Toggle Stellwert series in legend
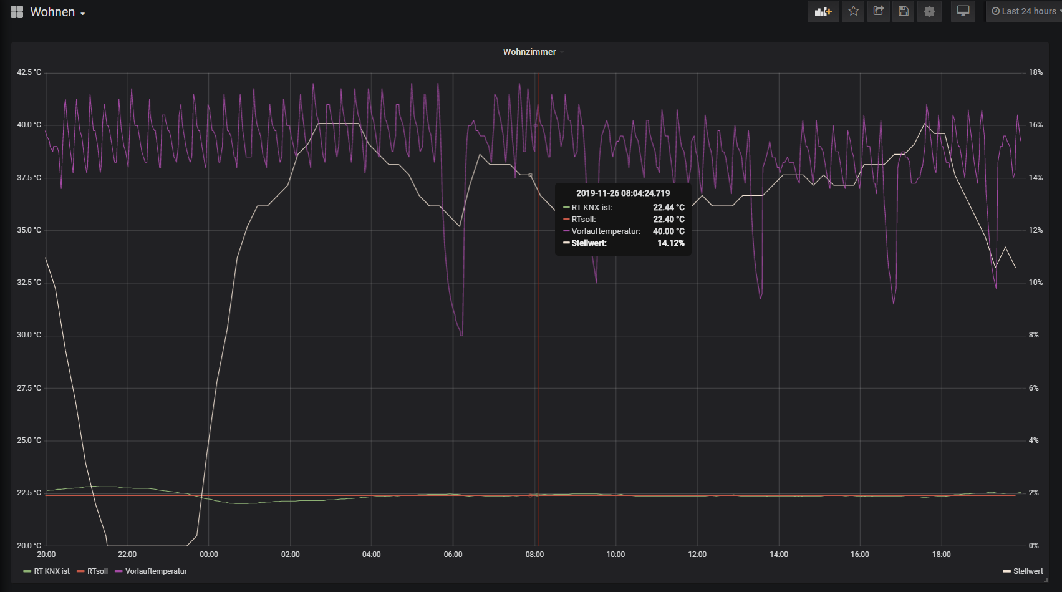 (x=1028, y=571)
